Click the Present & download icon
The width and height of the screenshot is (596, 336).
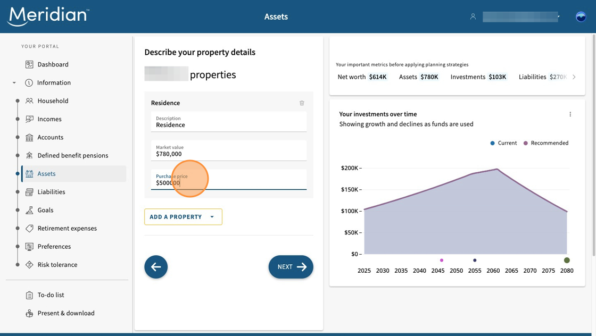coord(29,314)
